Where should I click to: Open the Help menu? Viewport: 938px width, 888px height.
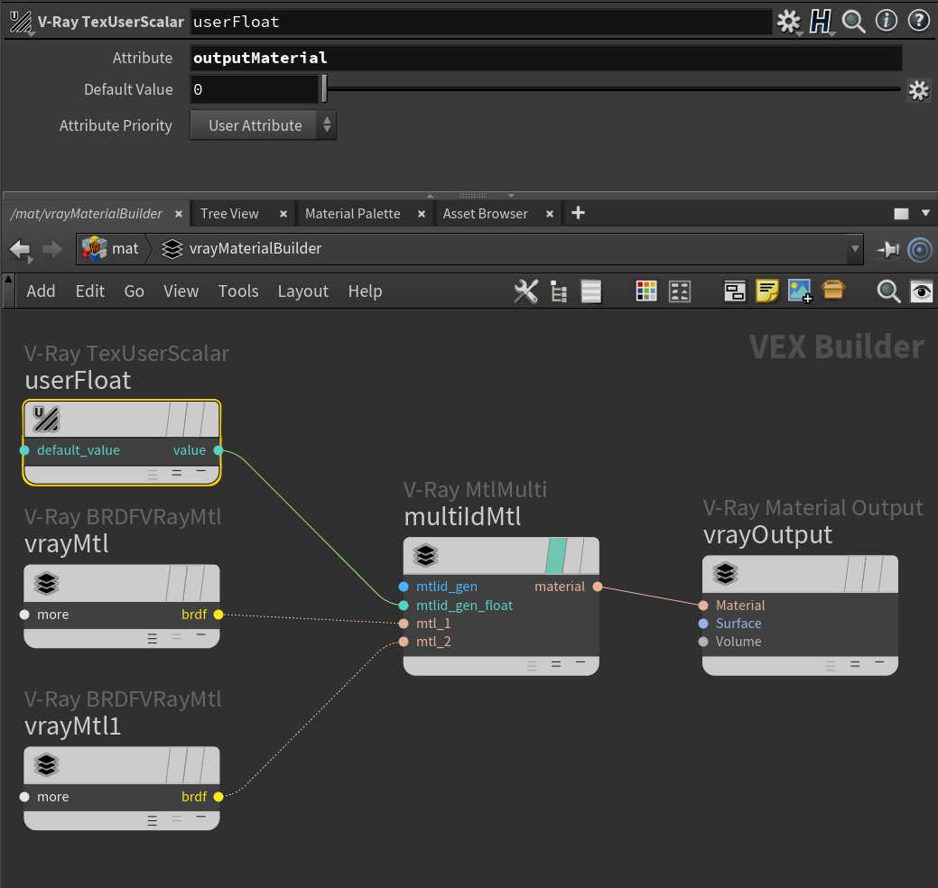(365, 291)
